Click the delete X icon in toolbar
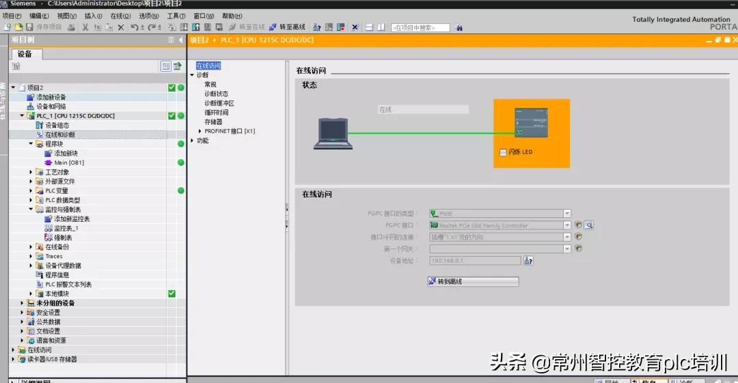 tap(121, 27)
